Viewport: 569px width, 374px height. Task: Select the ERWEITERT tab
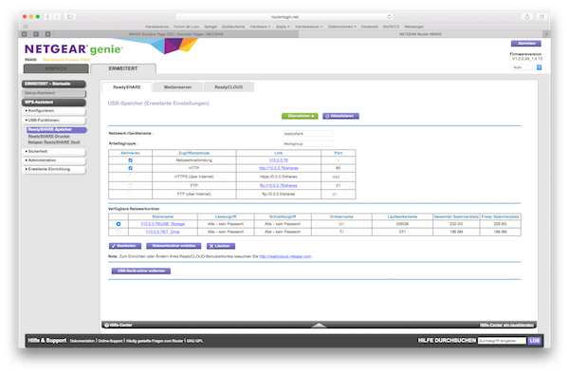(123, 68)
